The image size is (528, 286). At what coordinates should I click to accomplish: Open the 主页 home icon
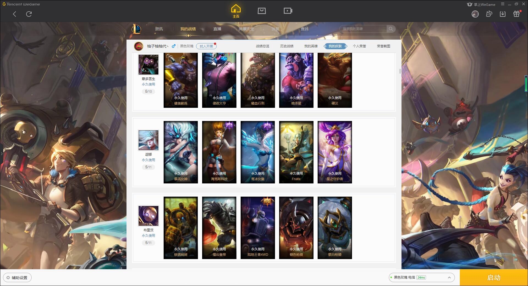236,11
